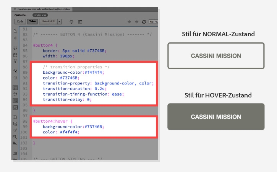Click the Live-Ansicht button
The height and width of the screenshot is (172, 277).
(x=49, y=21)
